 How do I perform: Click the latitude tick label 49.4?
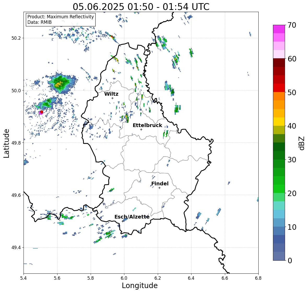pyautogui.click(x=16, y=248)
